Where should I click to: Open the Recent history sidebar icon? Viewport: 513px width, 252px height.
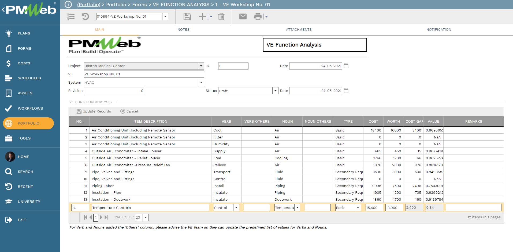25,187
